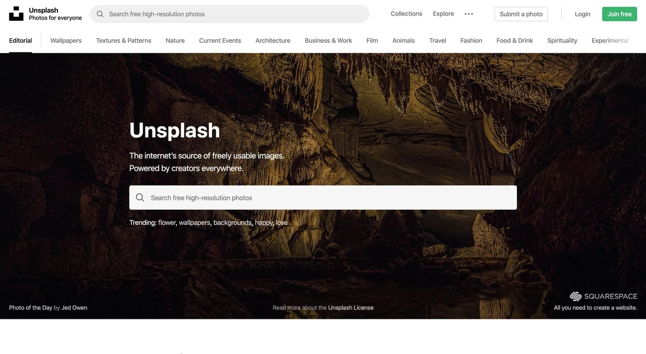Viewport: 646px width, 354px height.
Task: Click the trending search term flower
Action: pyautogui.click(x=166, y=223)
